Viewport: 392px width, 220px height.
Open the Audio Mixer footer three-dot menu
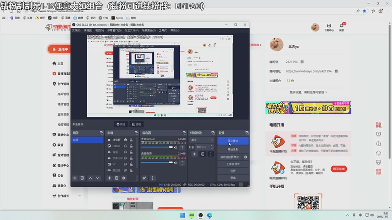[153, 178]
